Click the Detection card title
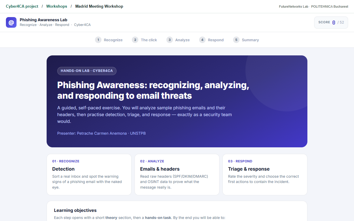 (63, 169)
